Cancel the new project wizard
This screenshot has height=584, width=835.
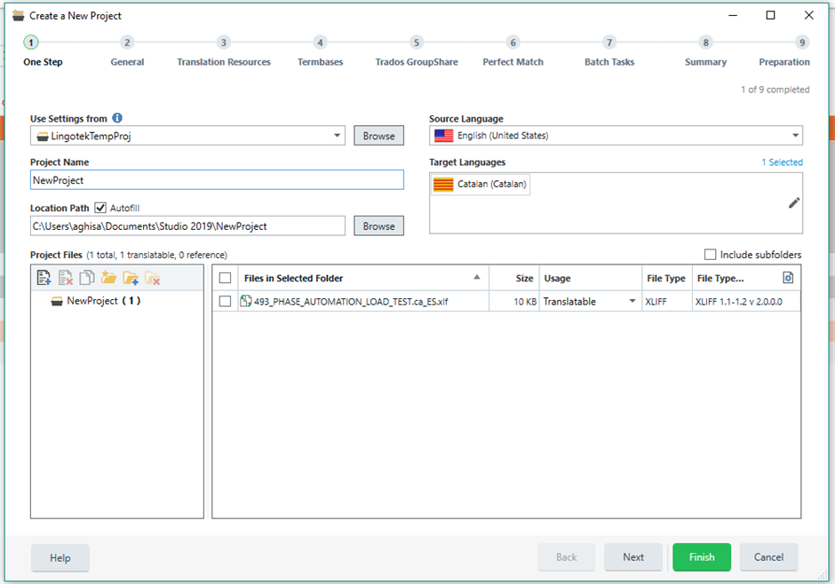click(x=768, y=556)
